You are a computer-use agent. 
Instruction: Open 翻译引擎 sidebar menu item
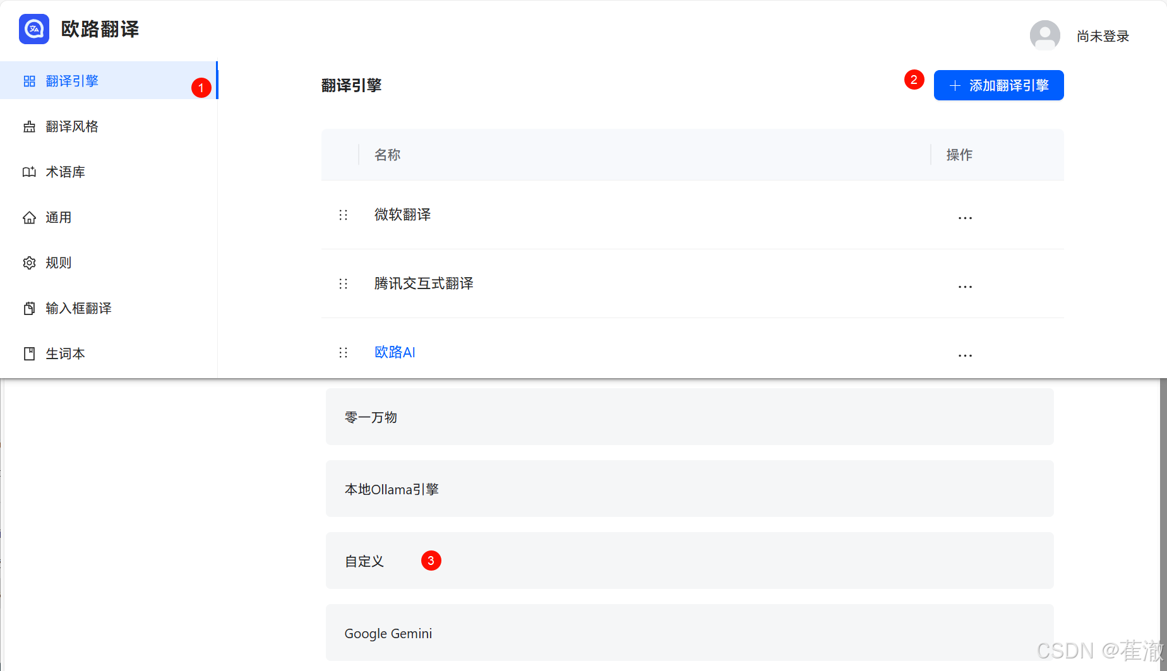pos(109,81)
